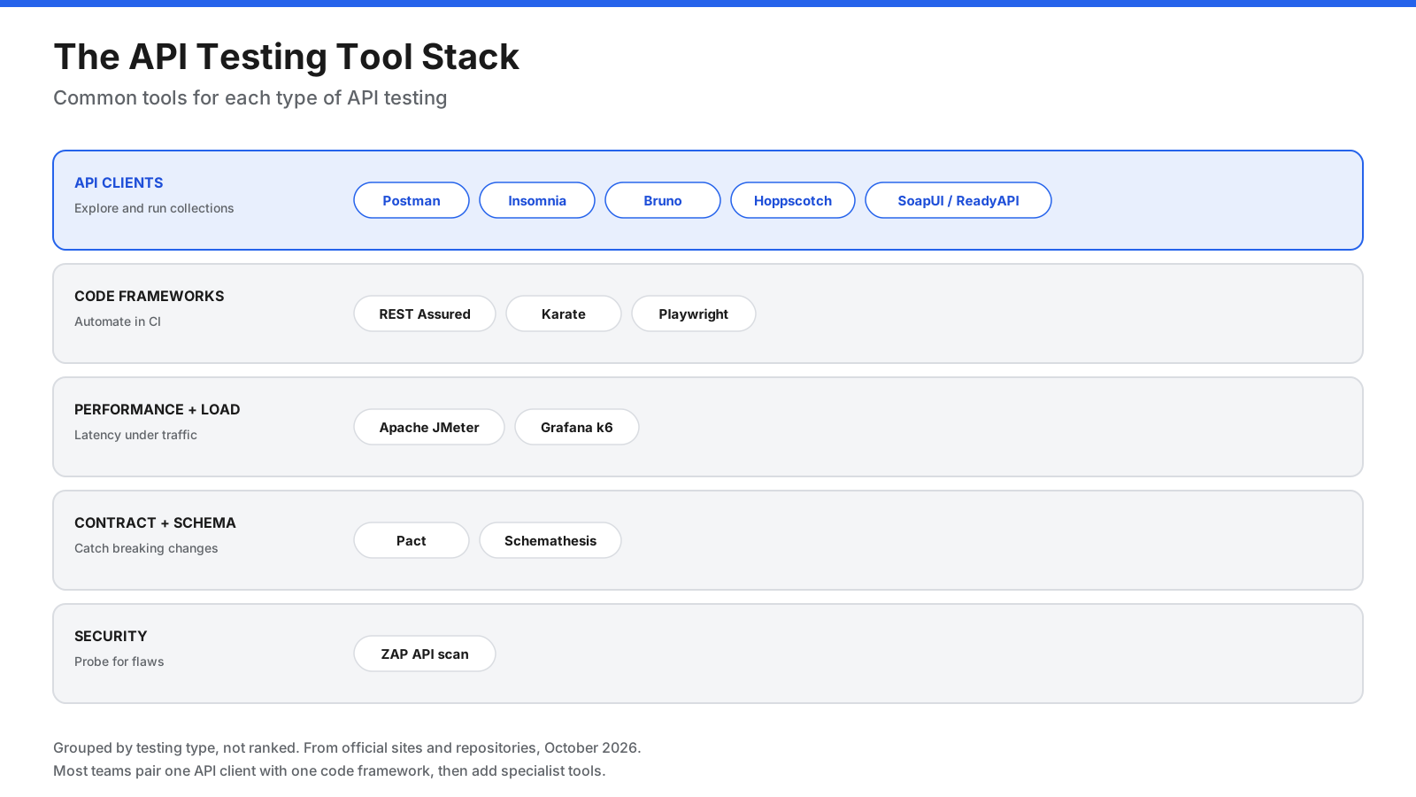Screen dimensions: 1416x797
Task: Click subtitle 'Common tools for each type'
Action: (x=250, y=97)
